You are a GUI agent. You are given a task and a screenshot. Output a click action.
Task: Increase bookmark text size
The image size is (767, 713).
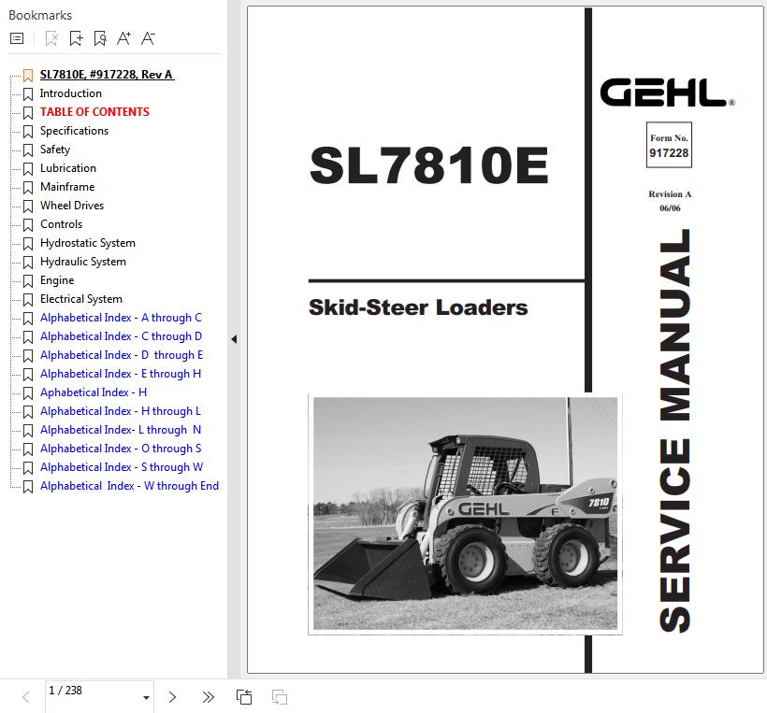[x=123, y=38]
